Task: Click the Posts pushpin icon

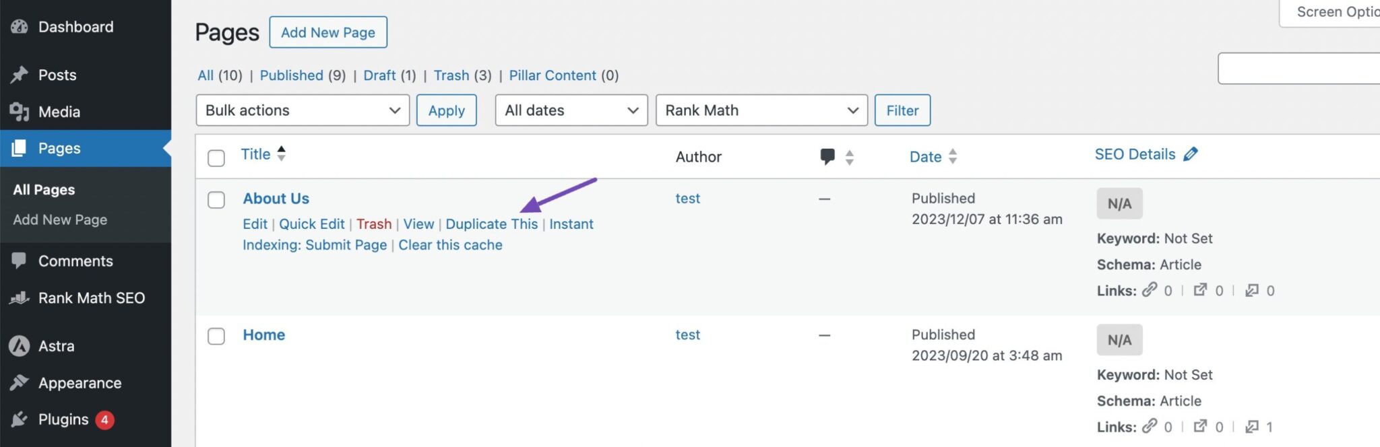Action: click(20, 75)
